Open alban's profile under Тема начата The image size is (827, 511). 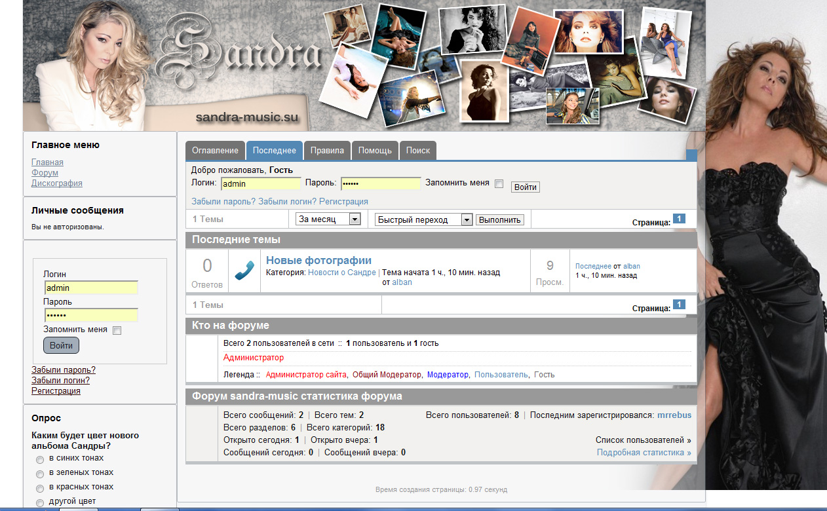pyautogui.click(x=402, y=282)
